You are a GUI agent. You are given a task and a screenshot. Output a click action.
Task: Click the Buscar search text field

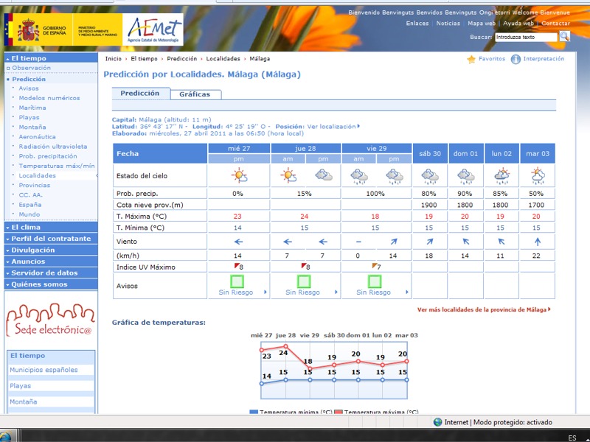click(526, 36)
